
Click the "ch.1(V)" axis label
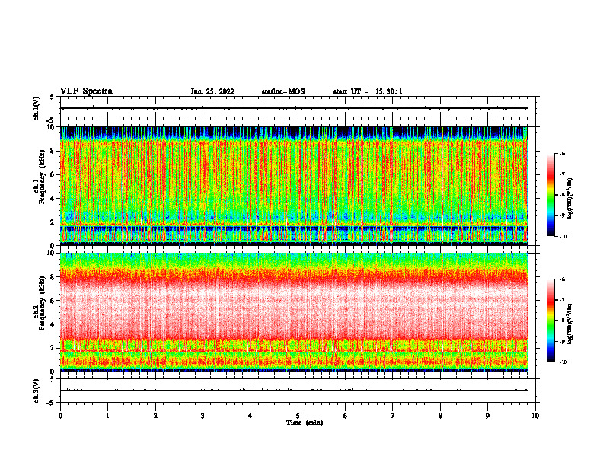[36, 108]
